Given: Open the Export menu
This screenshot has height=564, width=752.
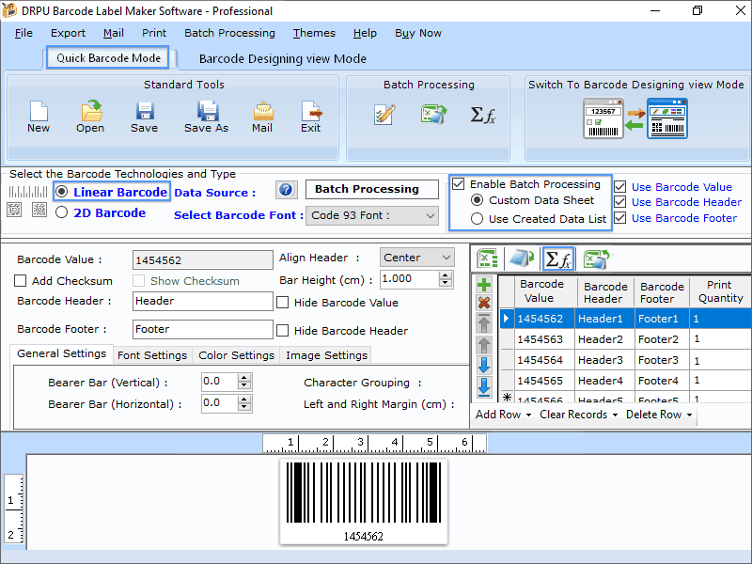Looking at the screenshot, I should 68,33.
